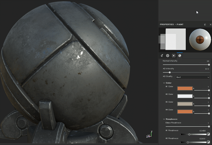
Task: Open the AO Quality dropdown set to Best
Action: click(x=192, y=77)
